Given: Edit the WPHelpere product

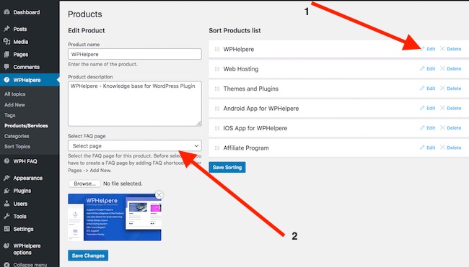Looking at the screenshot, I should (x=427, y=49).
